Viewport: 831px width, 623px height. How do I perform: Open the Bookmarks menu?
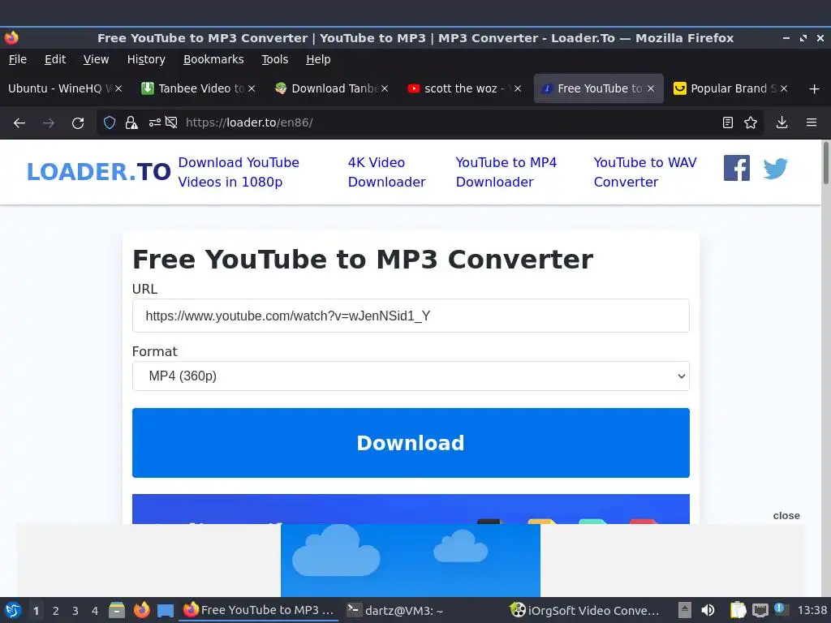coord(213,59)
